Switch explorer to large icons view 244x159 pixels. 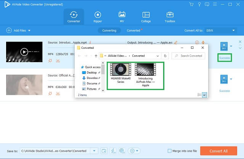[x=204, y=95]
